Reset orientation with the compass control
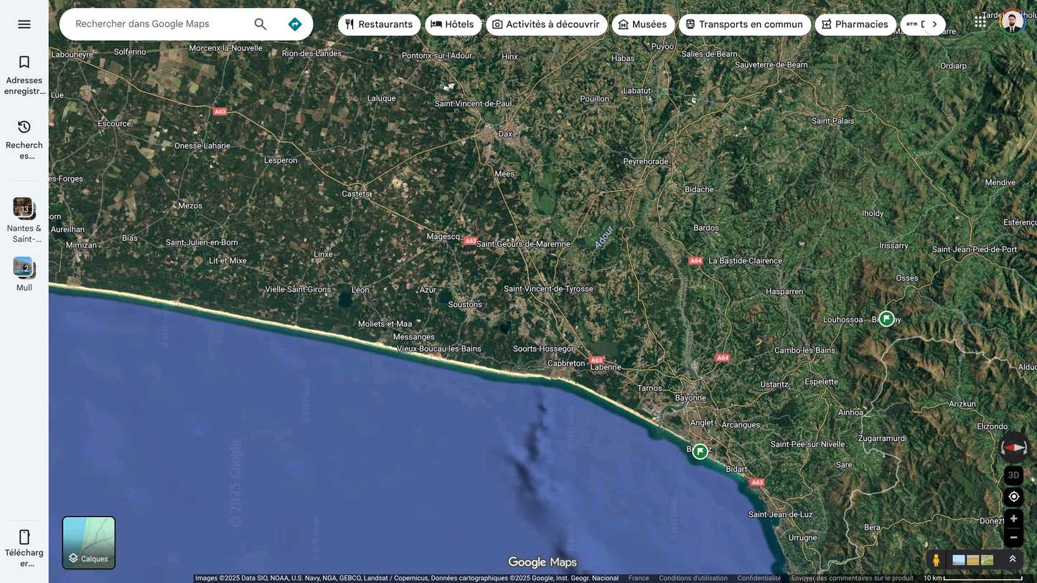Screen dimensions: 1037x583 pos(1013,447)
